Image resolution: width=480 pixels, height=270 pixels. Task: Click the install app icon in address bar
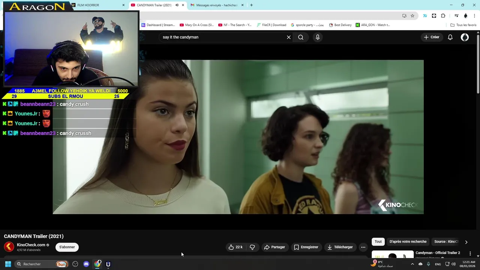(x=404, y=16)
